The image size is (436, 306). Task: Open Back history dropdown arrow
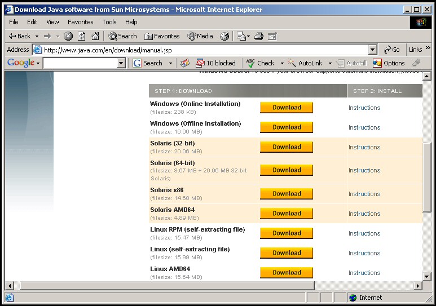coord(37,37)
